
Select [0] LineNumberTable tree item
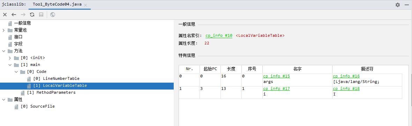click(x=56, y=78)
